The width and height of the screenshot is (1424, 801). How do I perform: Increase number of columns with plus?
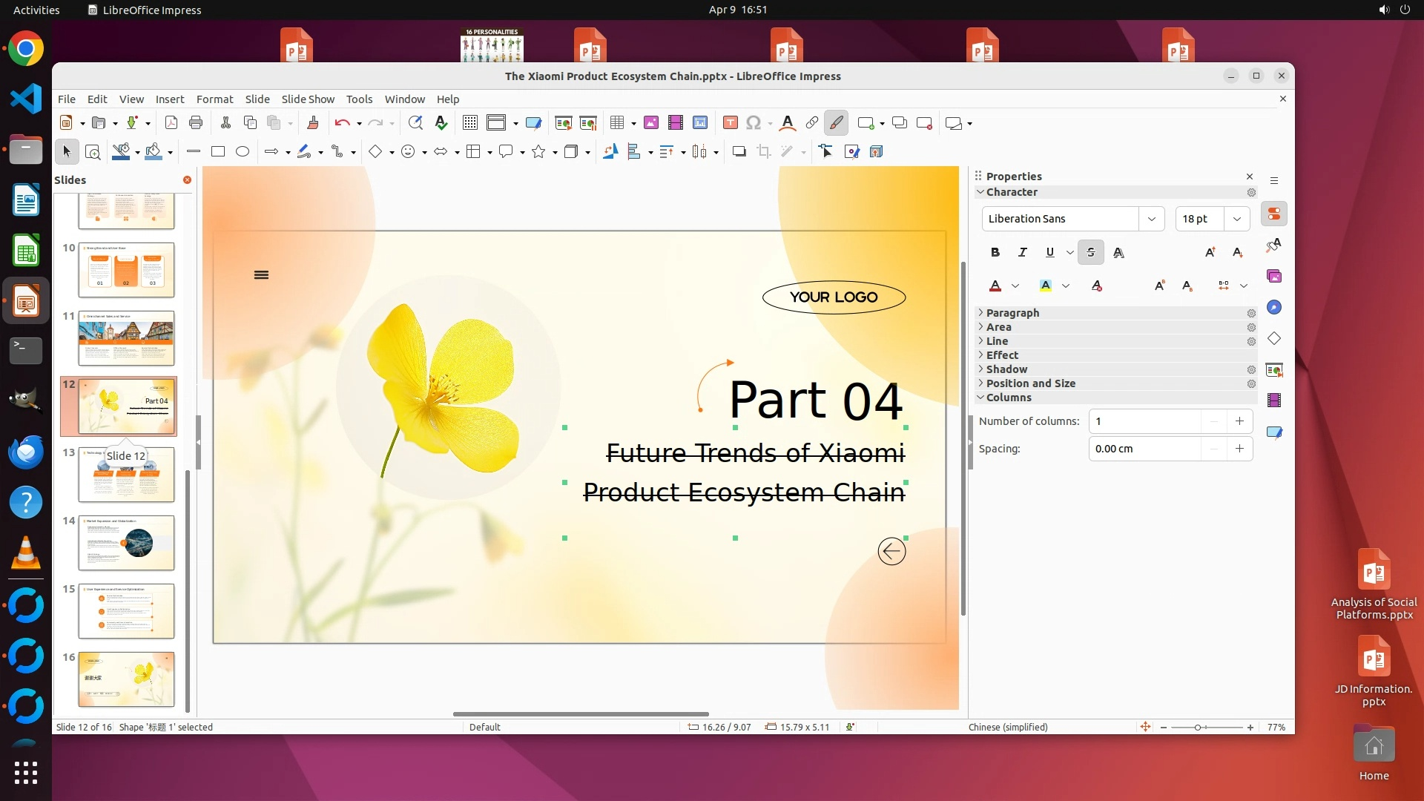point(1239,421)
